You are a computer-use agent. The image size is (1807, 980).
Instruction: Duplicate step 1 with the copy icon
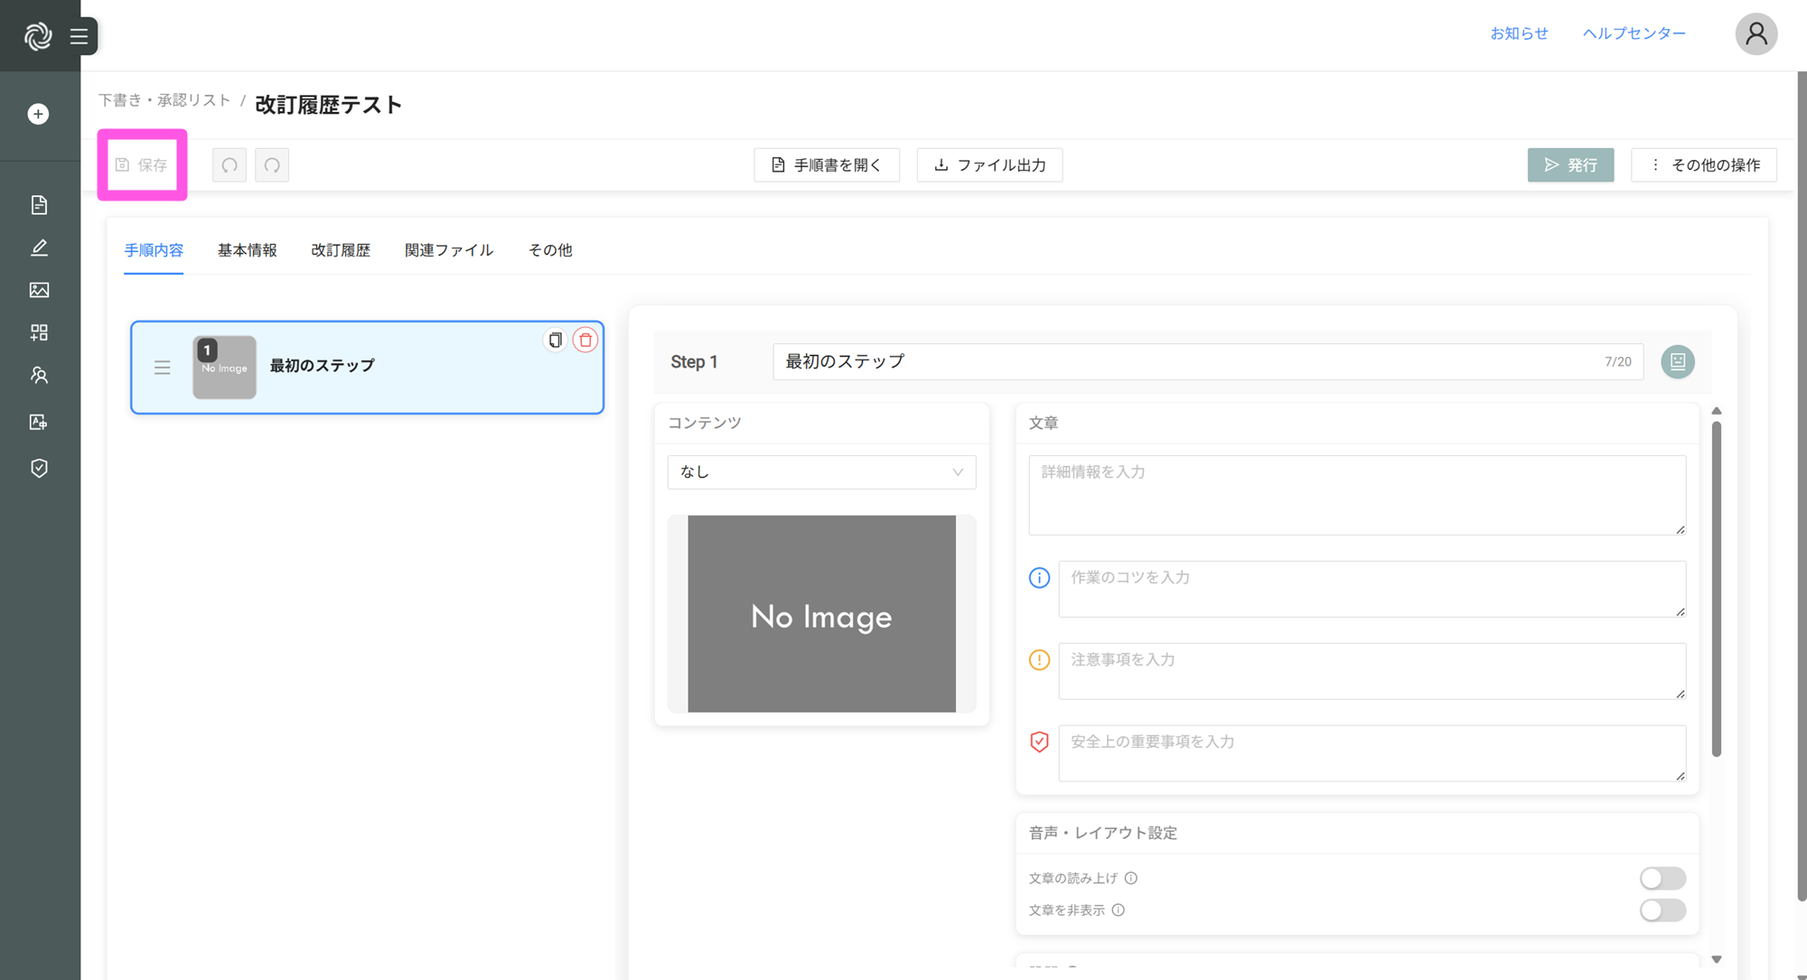[555, 340]
